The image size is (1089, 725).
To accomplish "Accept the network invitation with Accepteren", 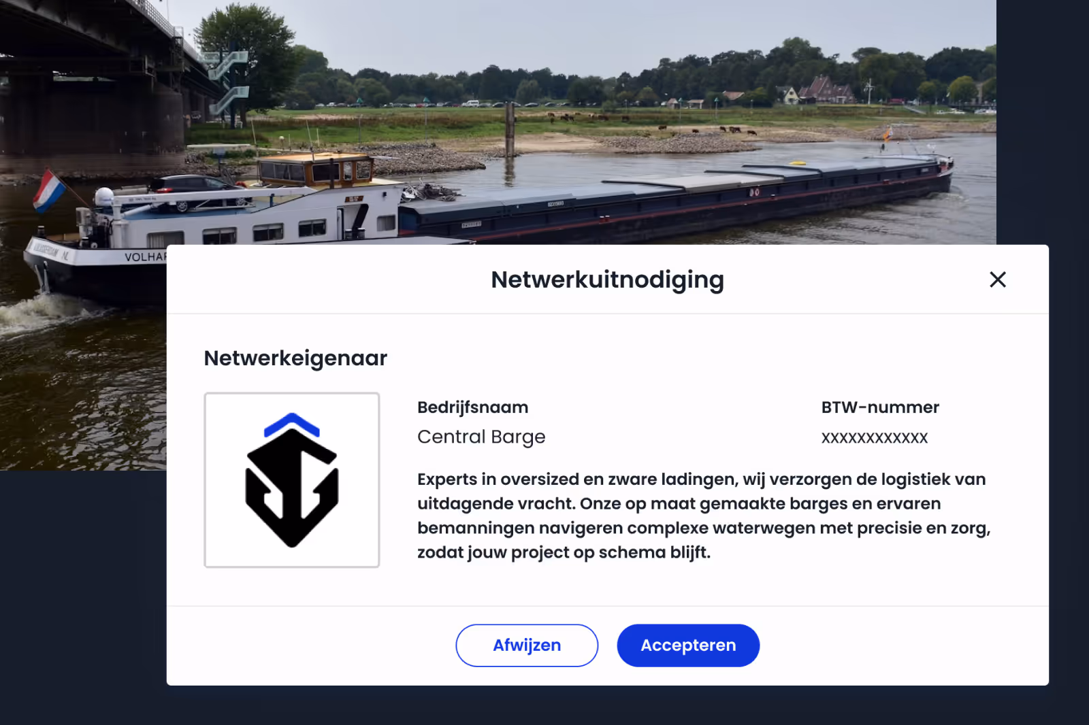I will tap(688, 645).
